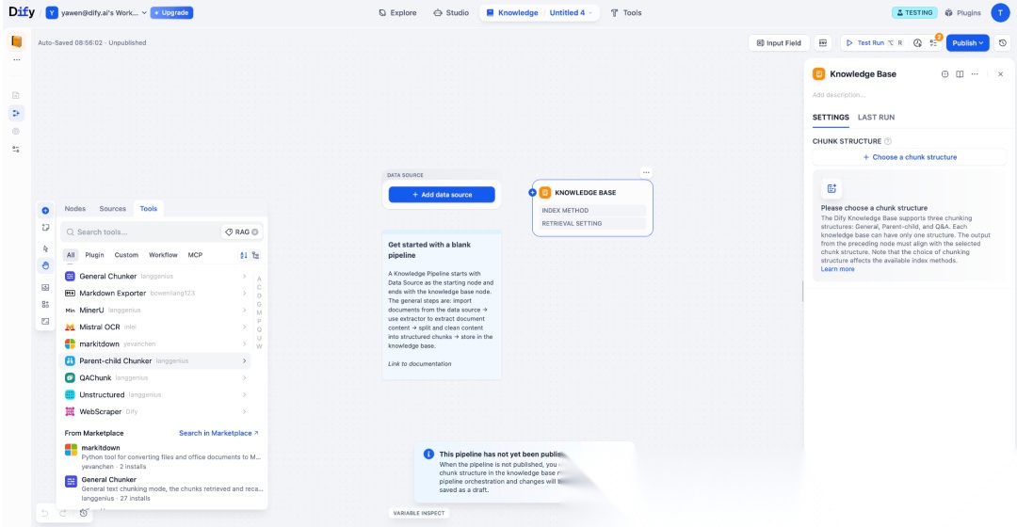
Task: Open the Learn more link
Action: (x=837, y=269)
